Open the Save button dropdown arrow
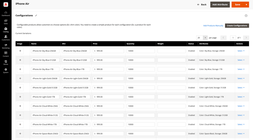This screenshot has width=253, height=140. click(x=246, y=4)
